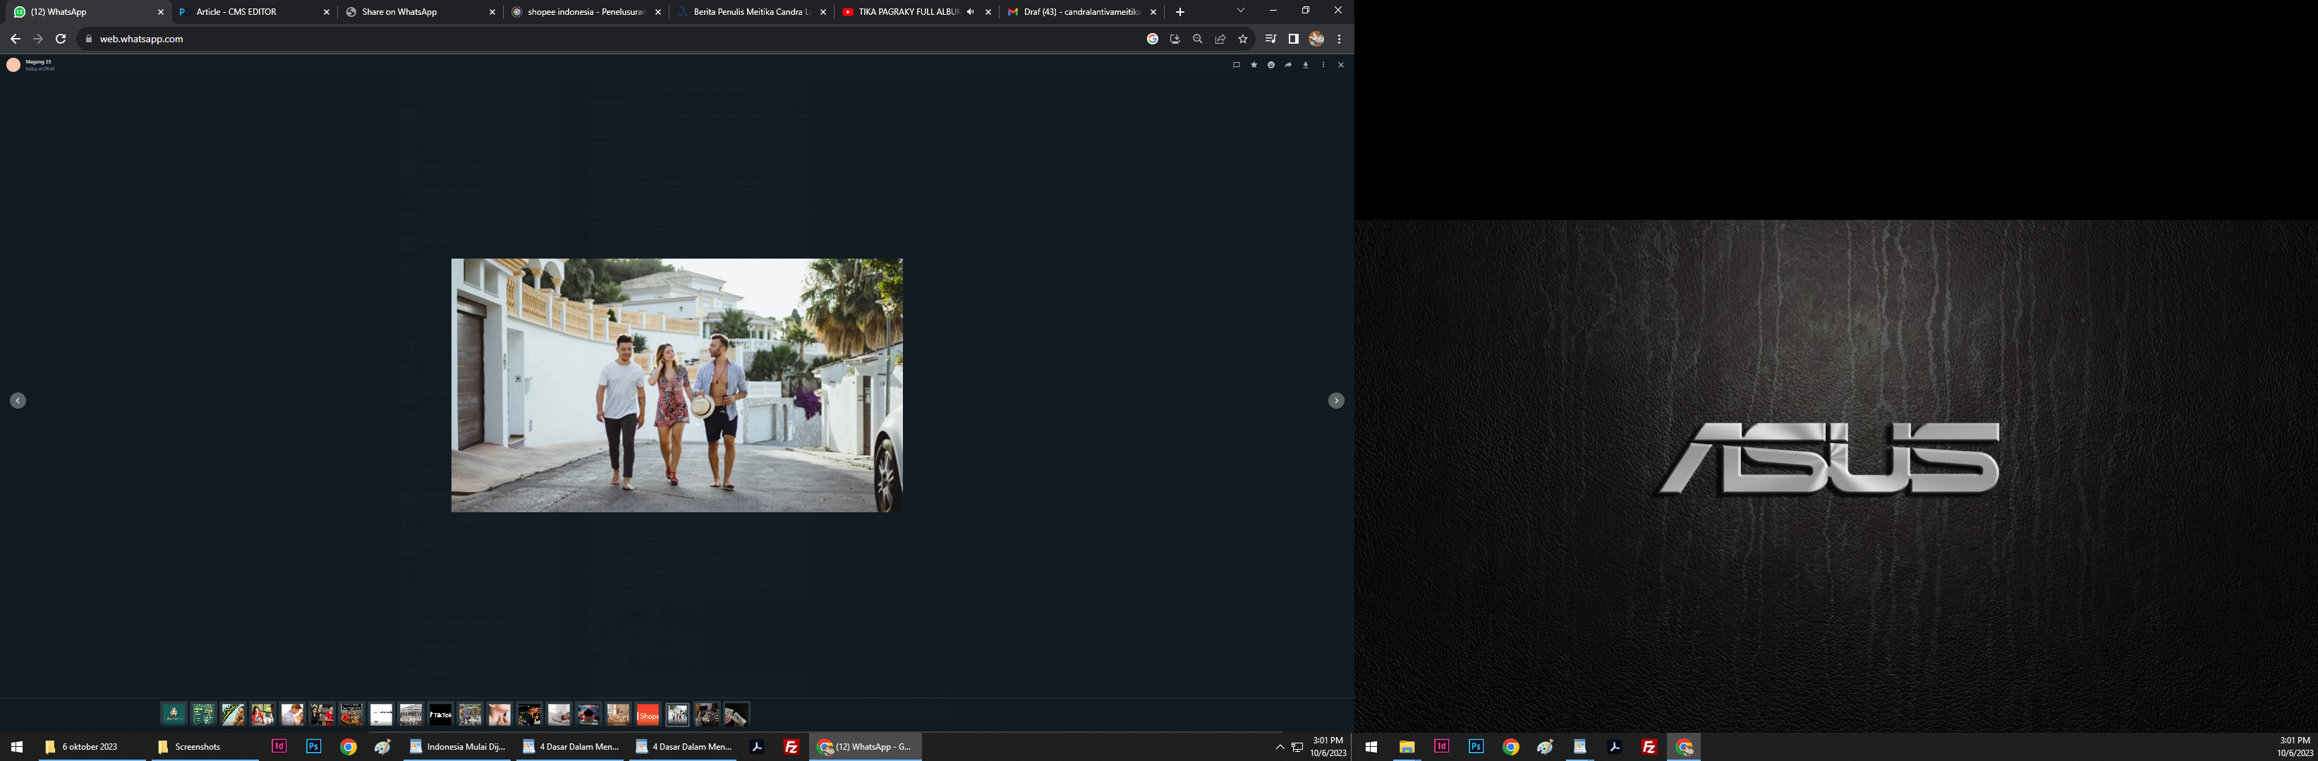The height and width of the screenshot is (761, 2318).
Task: Mute the TIKA PAGRAKY tab audio
Action: click(x=970, y=12)
